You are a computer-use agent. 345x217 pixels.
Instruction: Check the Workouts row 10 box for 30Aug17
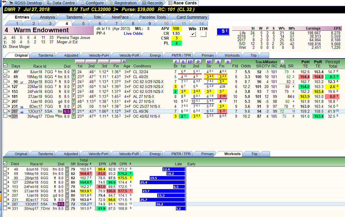(5, 208)
